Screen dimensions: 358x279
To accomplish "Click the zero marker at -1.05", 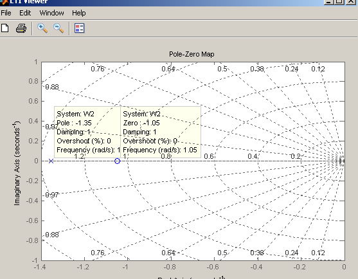I will coord(117,161).
